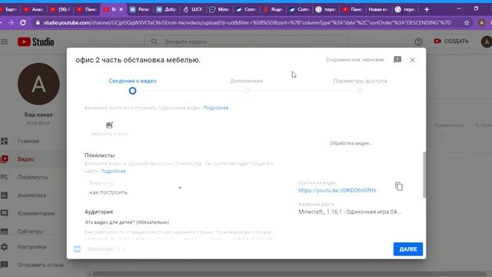Click the file name Minecraft_ 1.16.1 text
492x277 pixels.
[350, 212]
